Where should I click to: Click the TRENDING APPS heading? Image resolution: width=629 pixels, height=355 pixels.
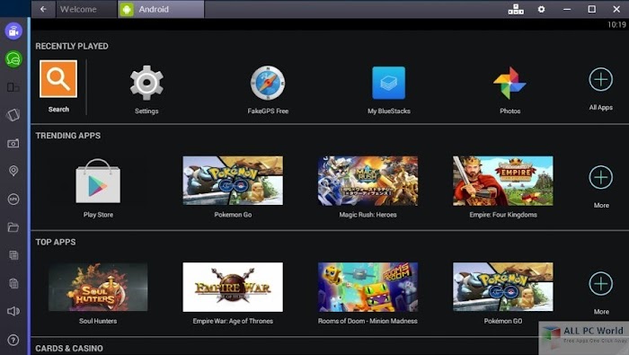click(x=68, y=136)
